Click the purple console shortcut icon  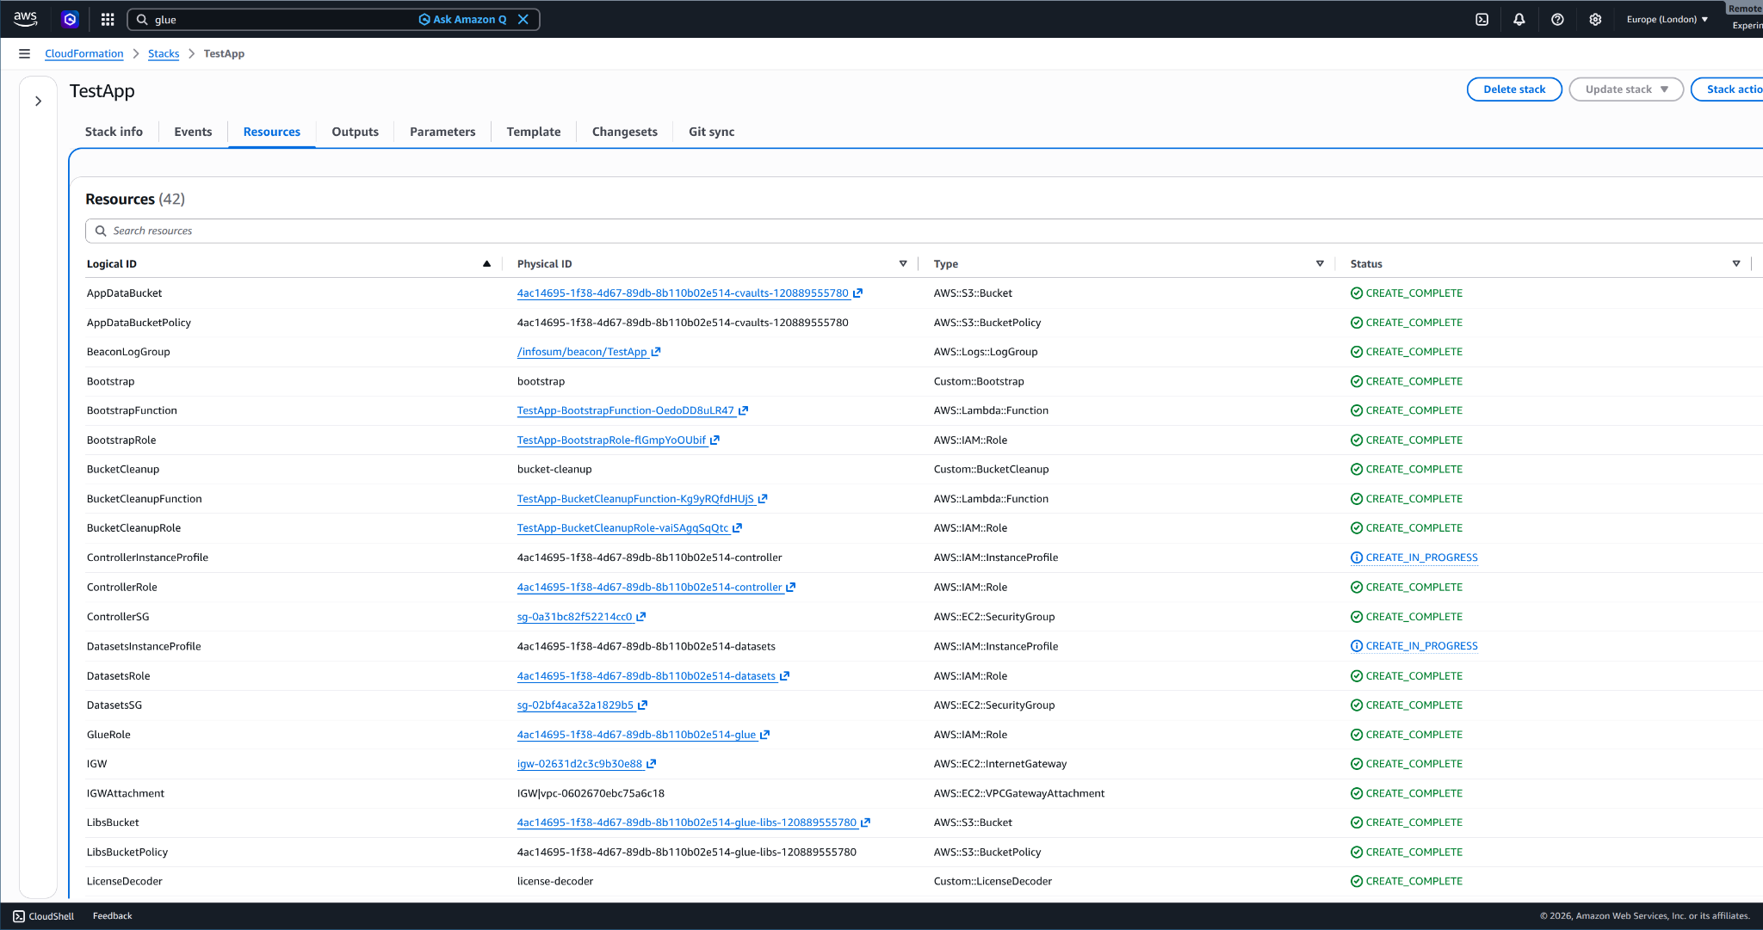(70, 19)
